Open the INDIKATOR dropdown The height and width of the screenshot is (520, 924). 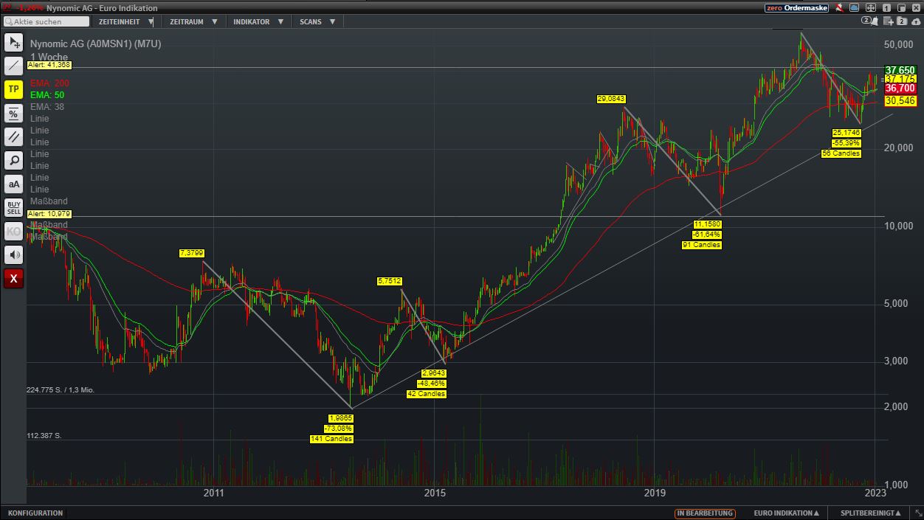tap(258, 21)
